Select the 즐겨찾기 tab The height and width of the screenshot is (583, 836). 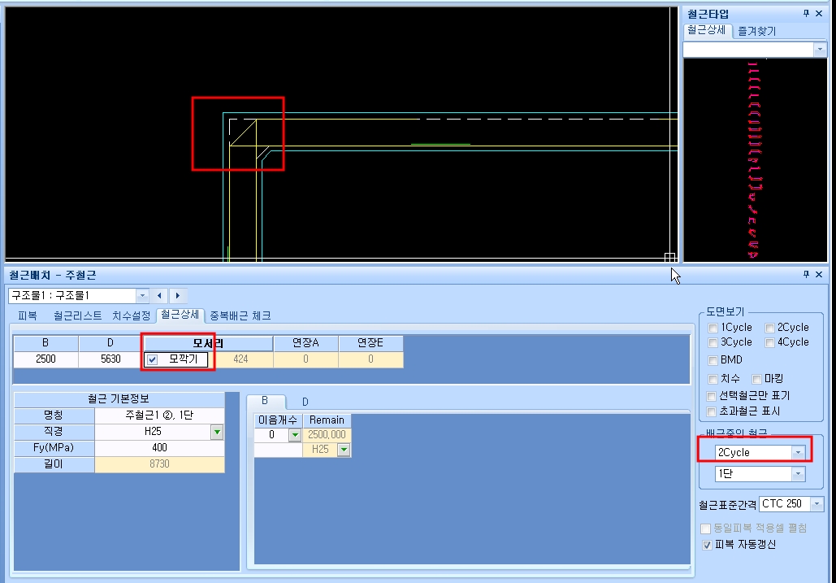pos(756,32)
